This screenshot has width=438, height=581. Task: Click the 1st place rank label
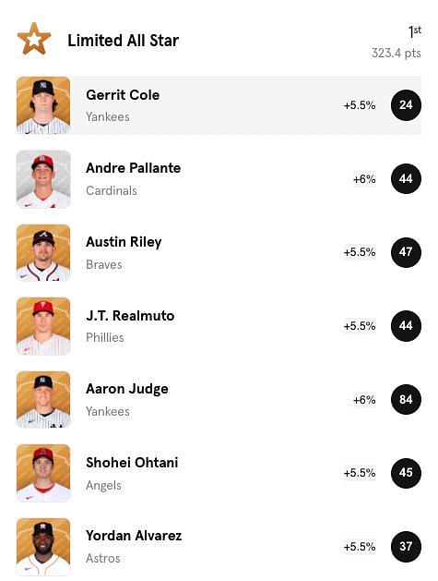(x=415, y=31)
